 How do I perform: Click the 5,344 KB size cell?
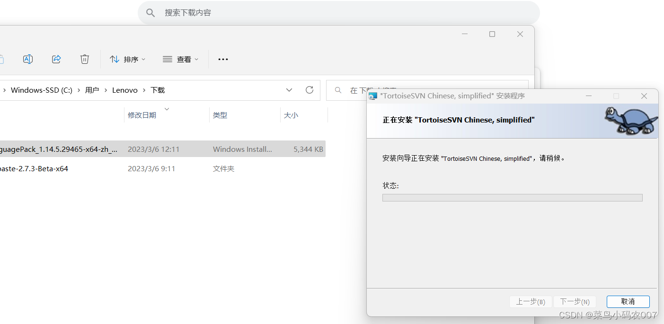(x=308, y=149)
